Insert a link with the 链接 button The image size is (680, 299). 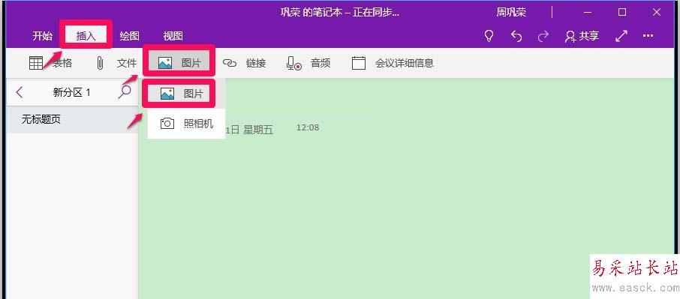click(244, 63)
